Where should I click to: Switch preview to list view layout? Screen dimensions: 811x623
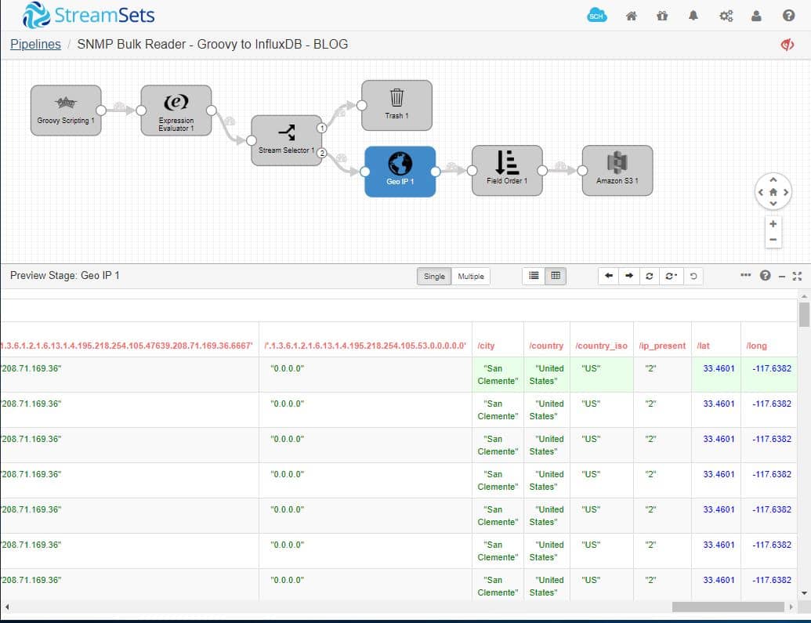pos(534,276)
